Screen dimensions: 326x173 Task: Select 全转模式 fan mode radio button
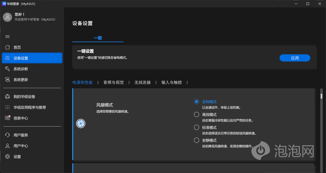(x=196, y=102)
